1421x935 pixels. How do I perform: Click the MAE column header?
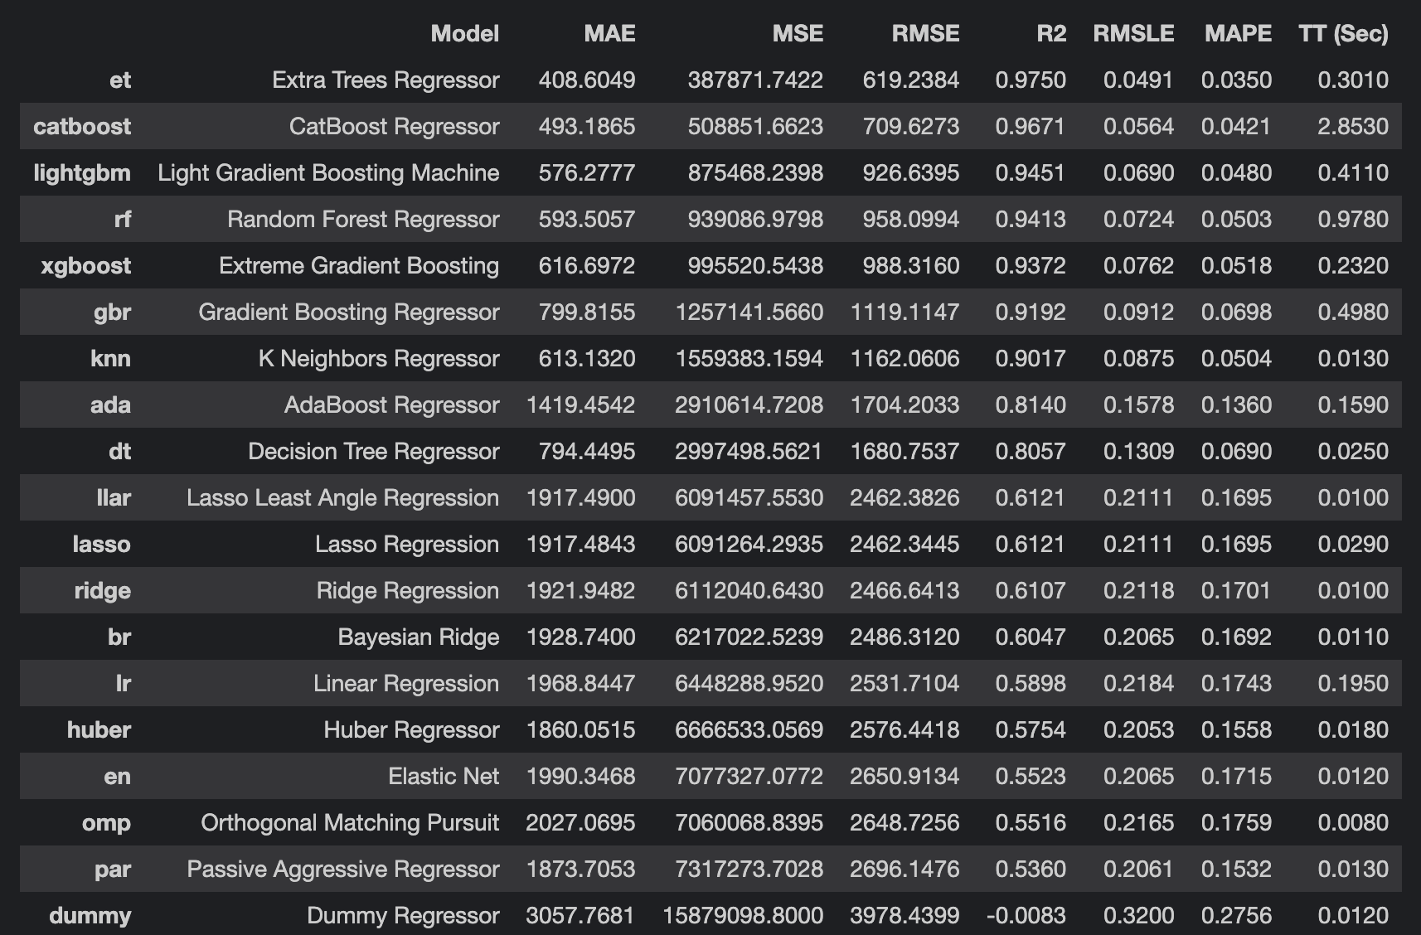click(x=609, y=33)
